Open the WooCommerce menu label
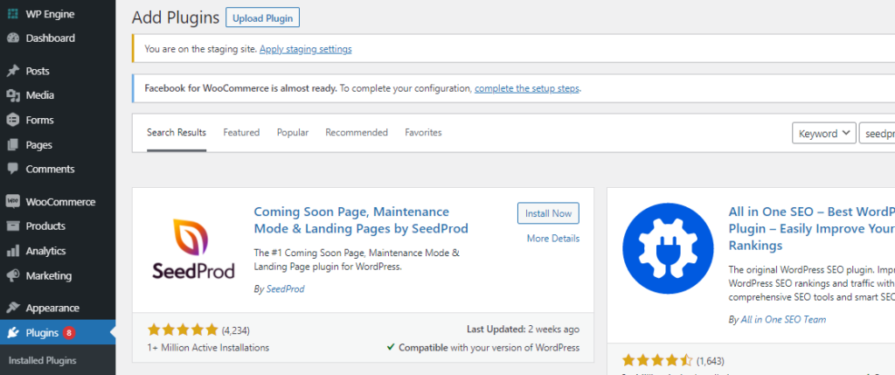This screenshot has width=895, height=375. [60, 202]
